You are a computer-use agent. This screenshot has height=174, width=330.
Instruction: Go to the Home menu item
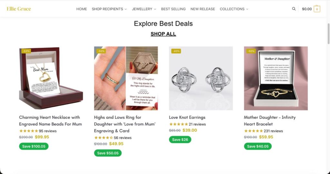82,9
